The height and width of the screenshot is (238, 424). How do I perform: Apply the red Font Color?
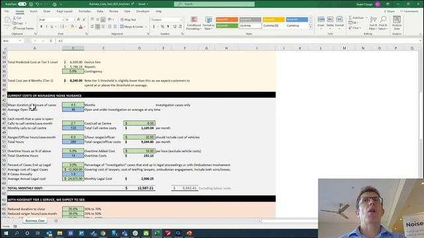pos(81,26)
